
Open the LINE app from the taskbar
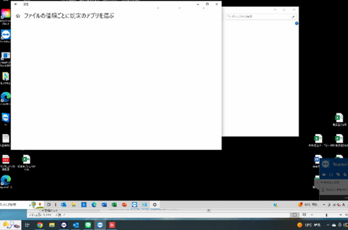point(88,225)
